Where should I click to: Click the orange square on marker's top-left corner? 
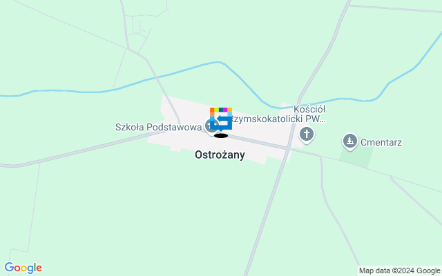click(212, 110)
